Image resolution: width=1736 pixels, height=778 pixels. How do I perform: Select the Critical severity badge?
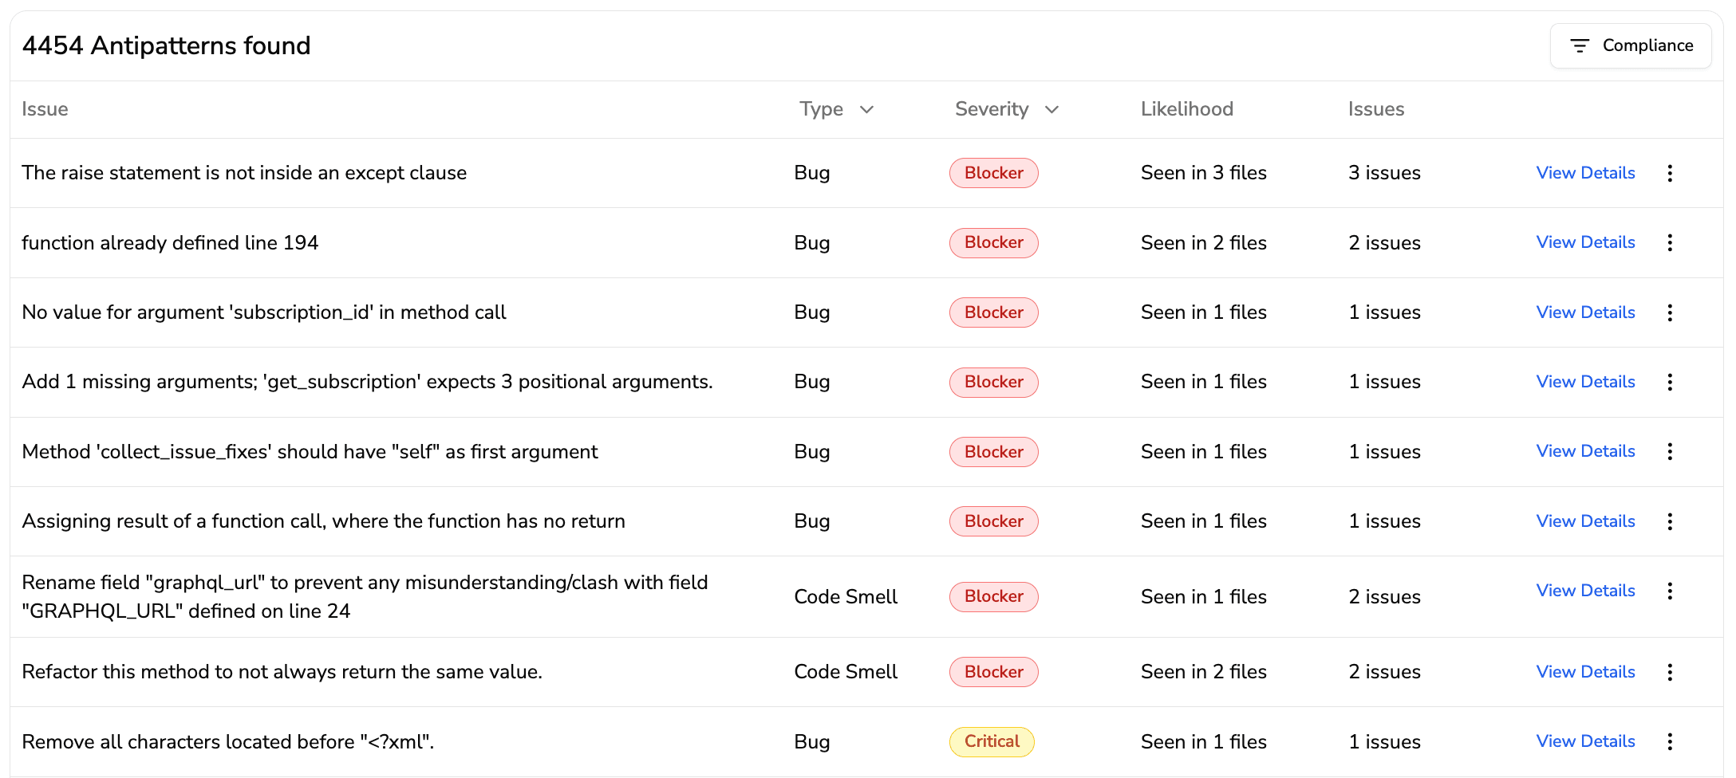pyautogui.click(x=992, y=741)
